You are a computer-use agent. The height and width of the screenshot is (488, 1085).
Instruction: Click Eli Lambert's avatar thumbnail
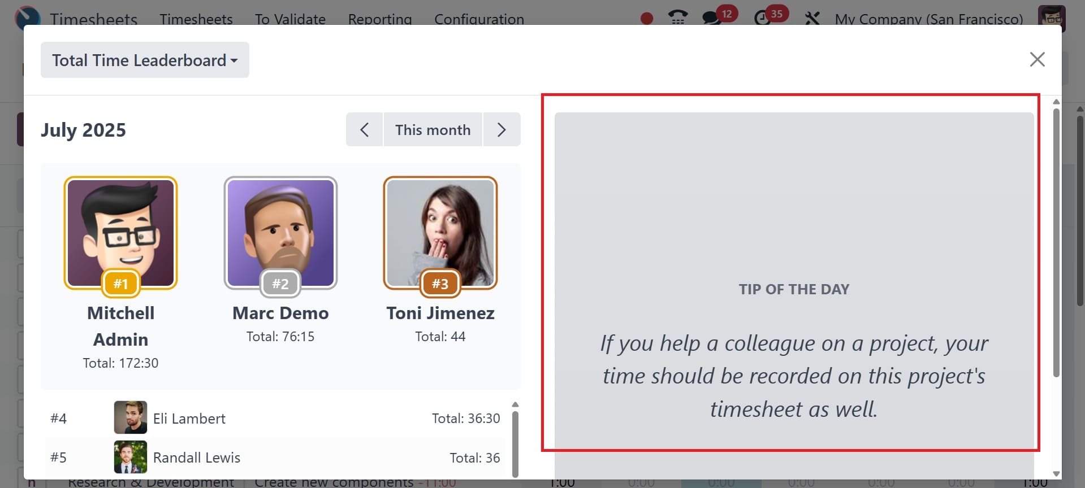(131, 417)
